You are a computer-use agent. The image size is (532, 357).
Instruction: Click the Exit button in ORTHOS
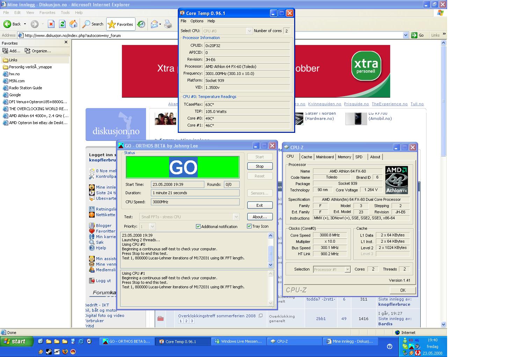point(260,205)
